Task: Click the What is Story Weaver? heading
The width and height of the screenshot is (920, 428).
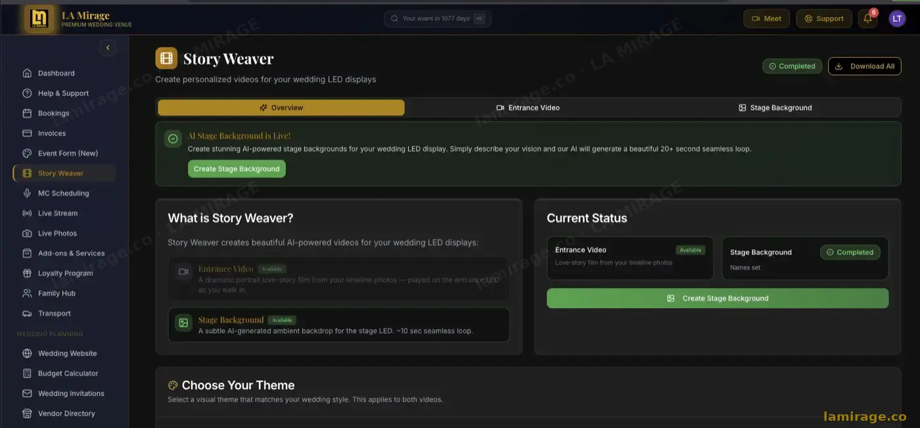Action: 231,218
